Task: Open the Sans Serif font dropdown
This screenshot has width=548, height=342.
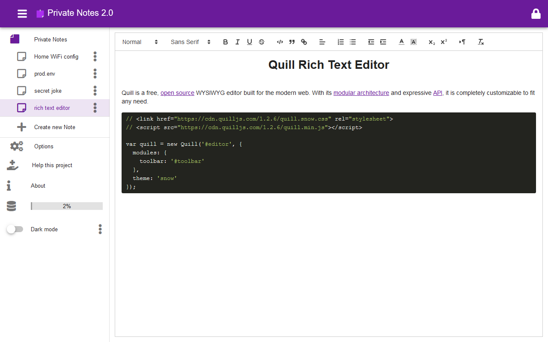Action: coord(191,42)
